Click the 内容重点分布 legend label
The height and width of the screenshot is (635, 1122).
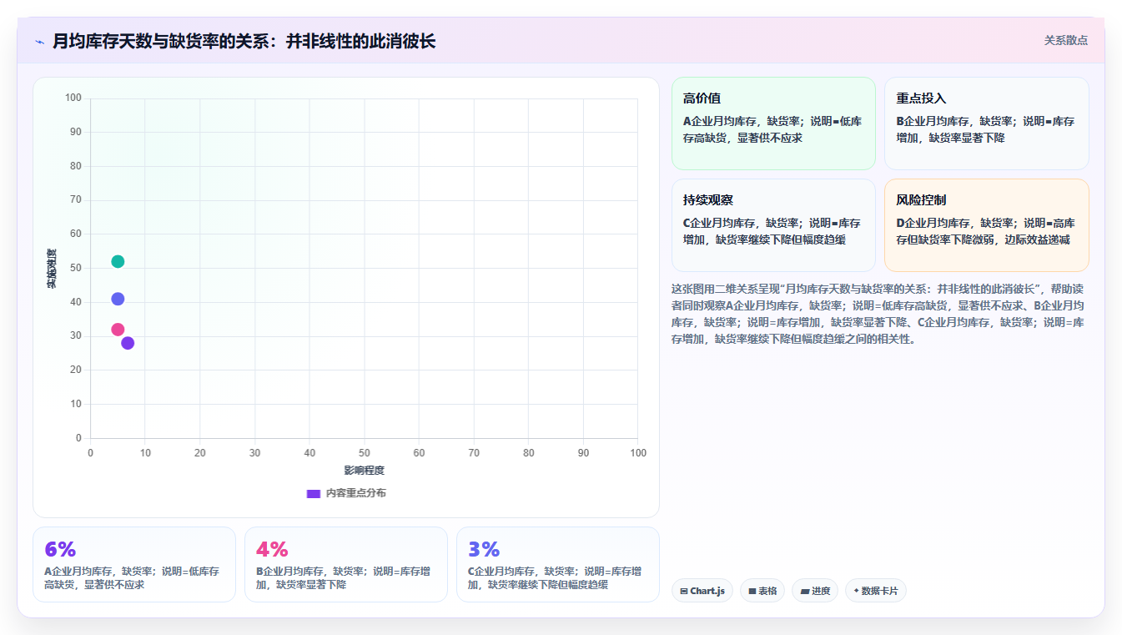coord(356,493)
